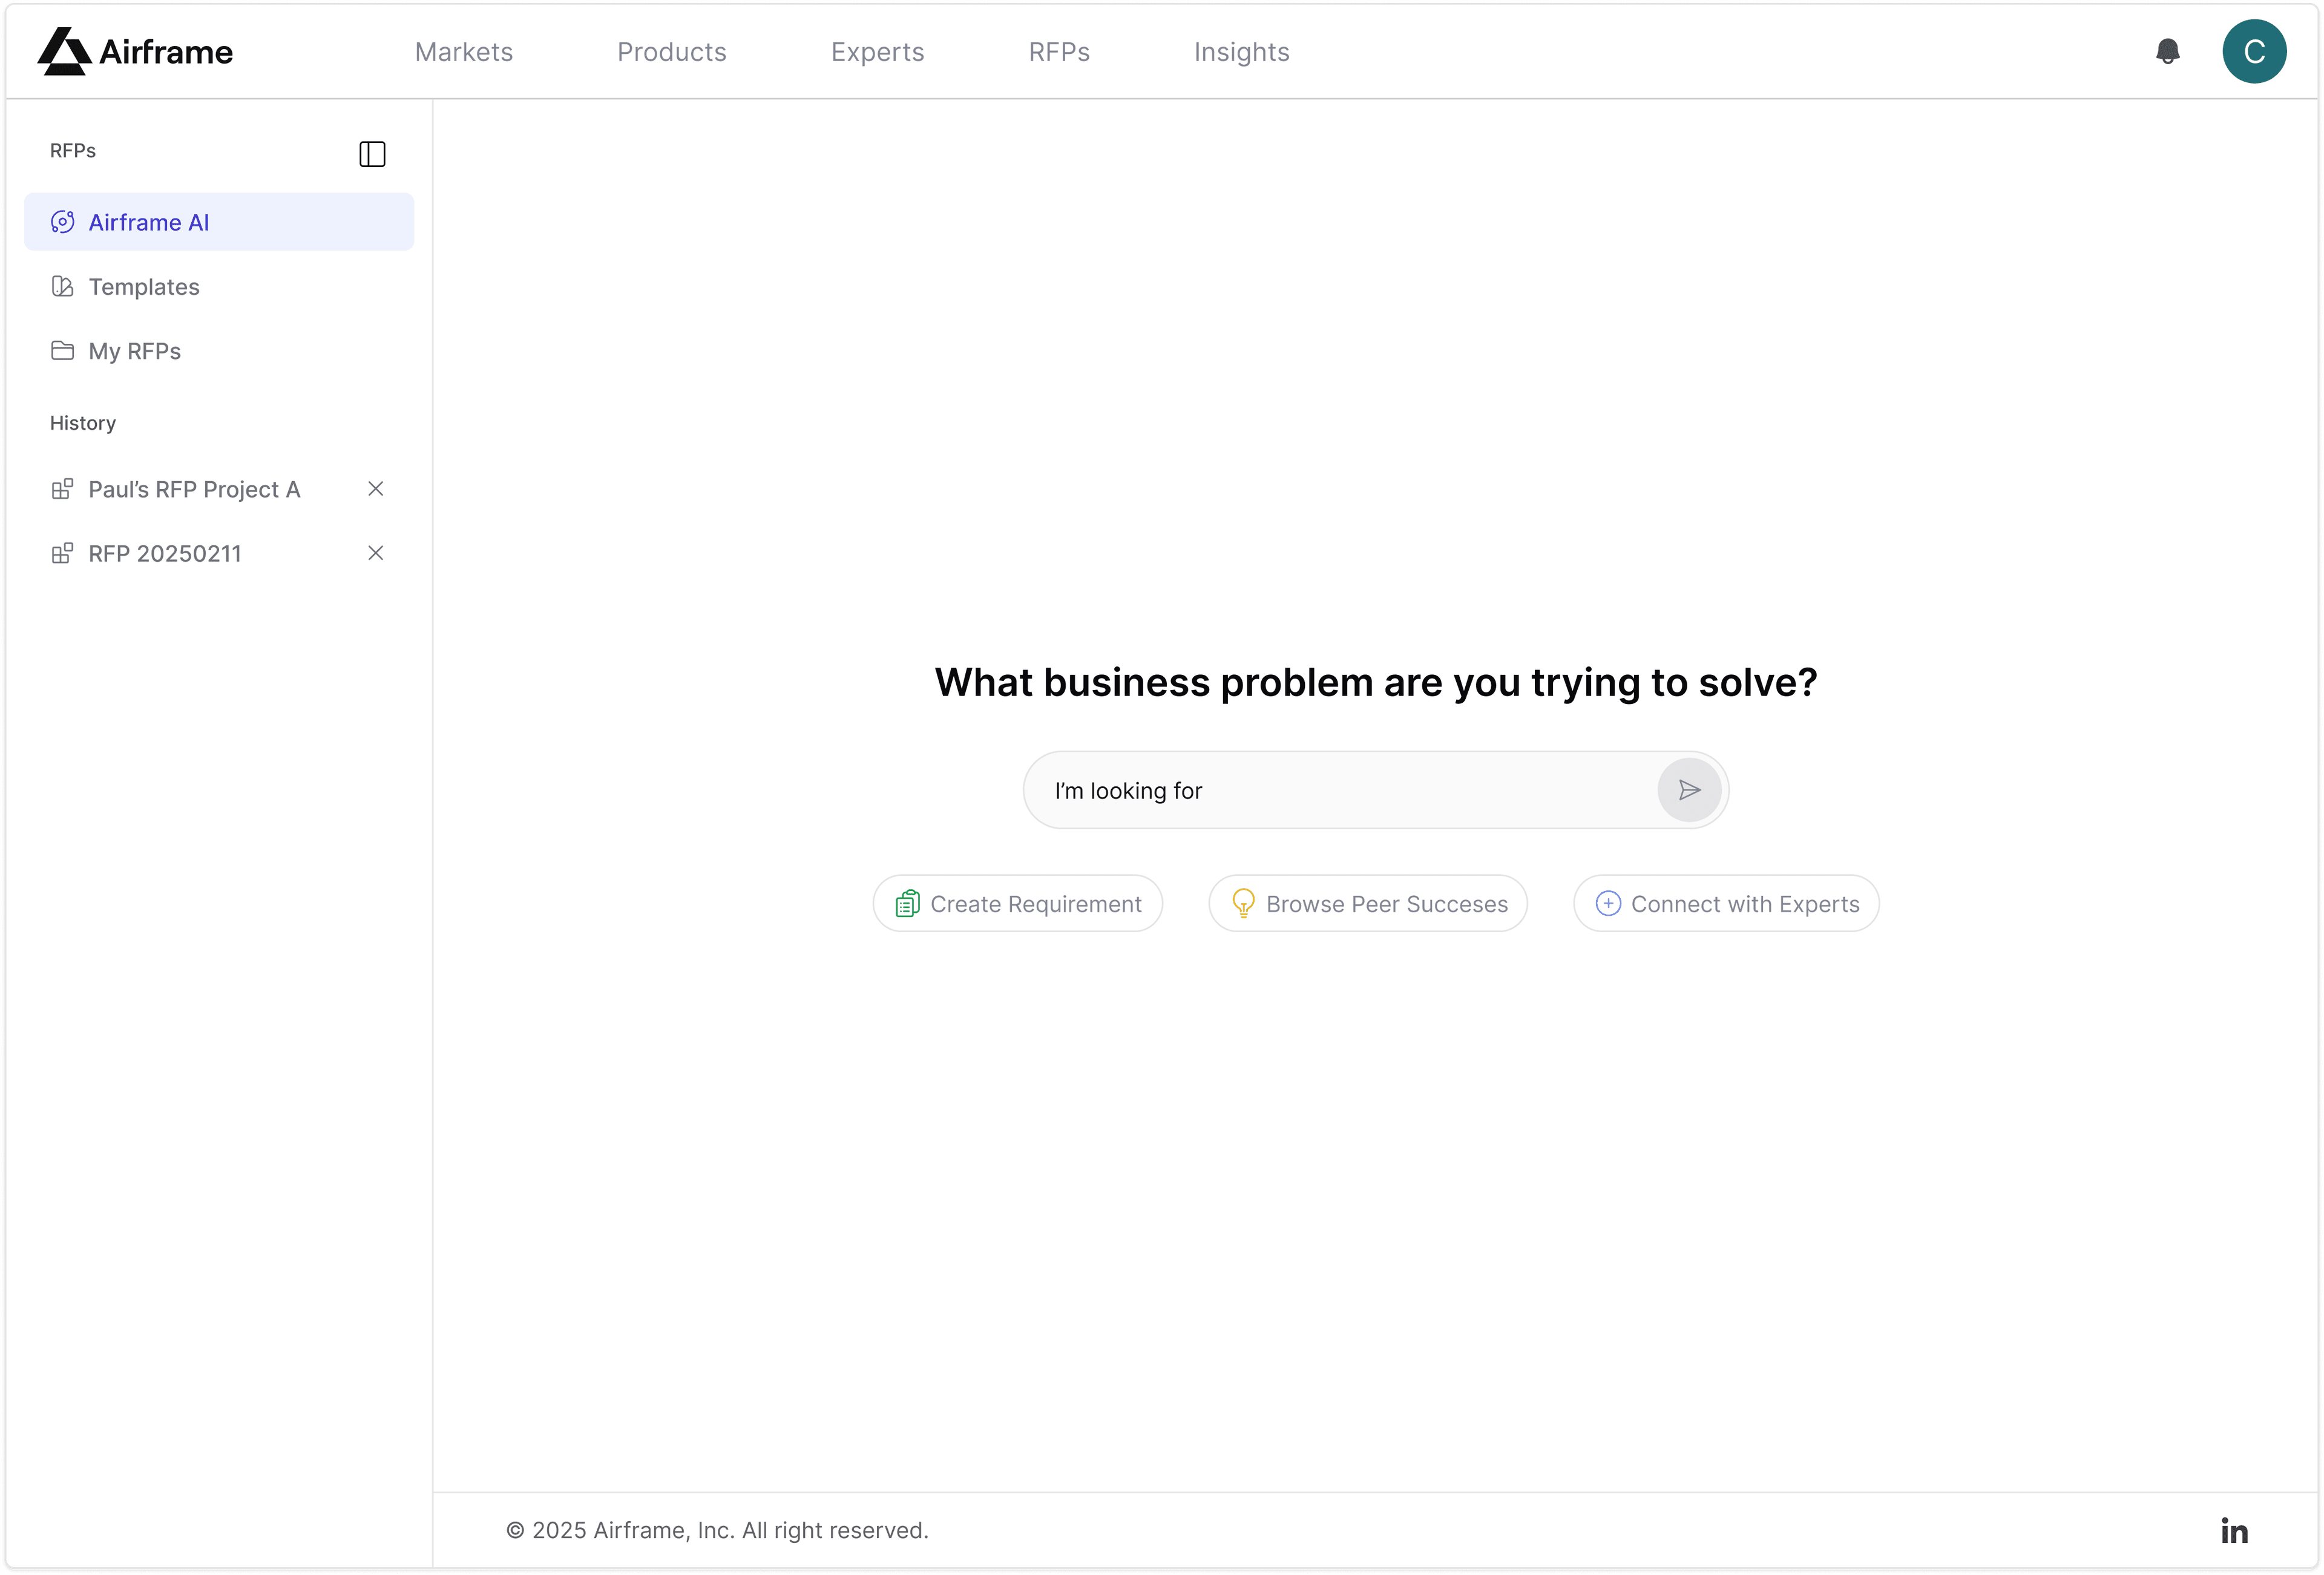Open My RFPs in the sidebar
This screenshot has width=2324, height=1575.
[x=219, y=351]
